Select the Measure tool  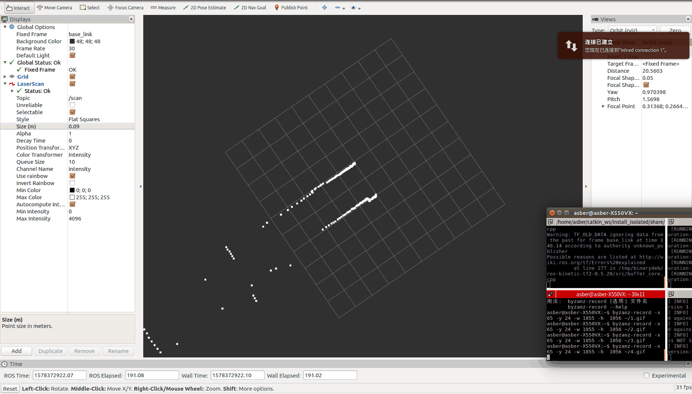[x=163, y=7]
